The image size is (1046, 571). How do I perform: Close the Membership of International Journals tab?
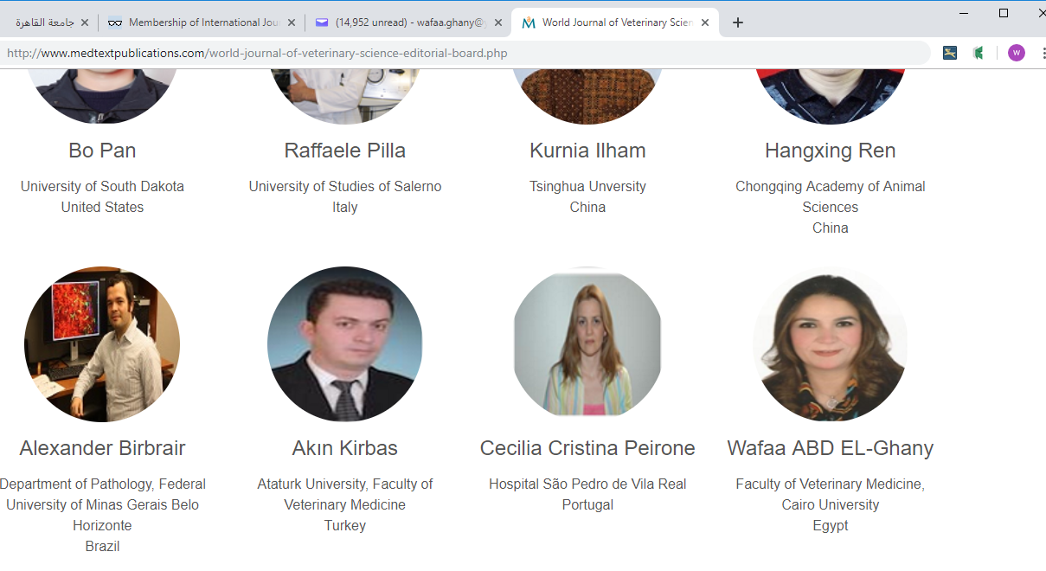(x=291, y=23)
